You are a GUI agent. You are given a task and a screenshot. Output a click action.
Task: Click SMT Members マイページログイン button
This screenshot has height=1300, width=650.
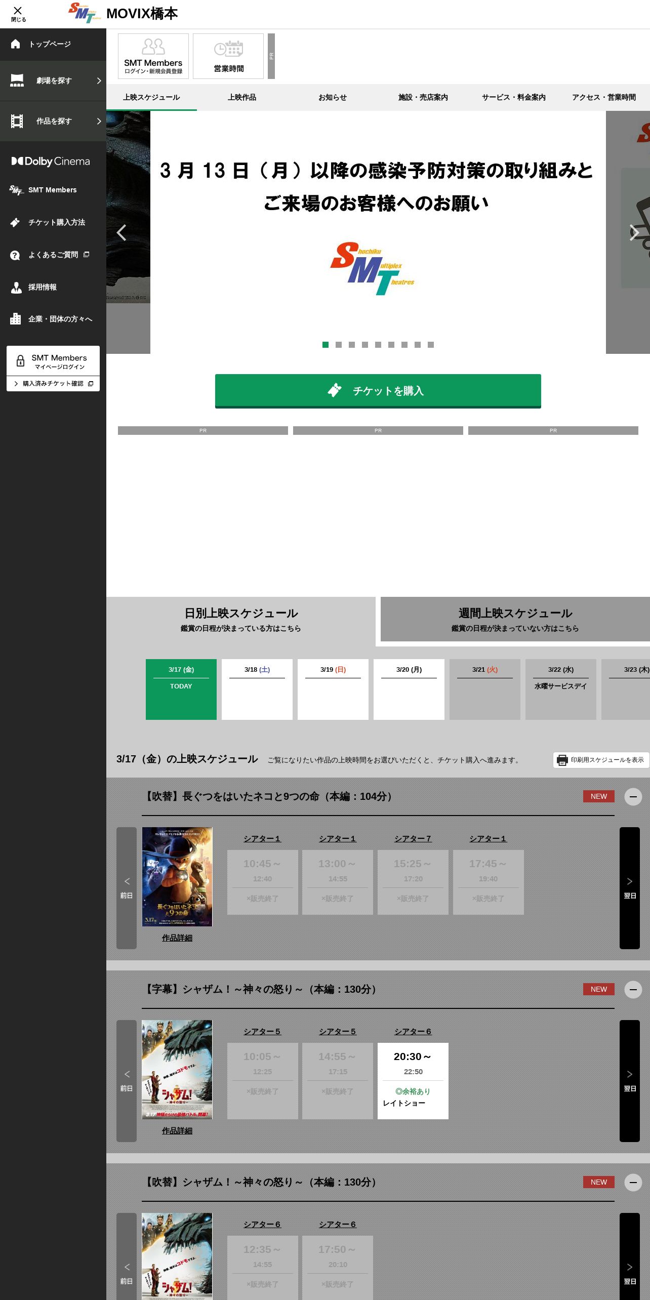[53, 361]
